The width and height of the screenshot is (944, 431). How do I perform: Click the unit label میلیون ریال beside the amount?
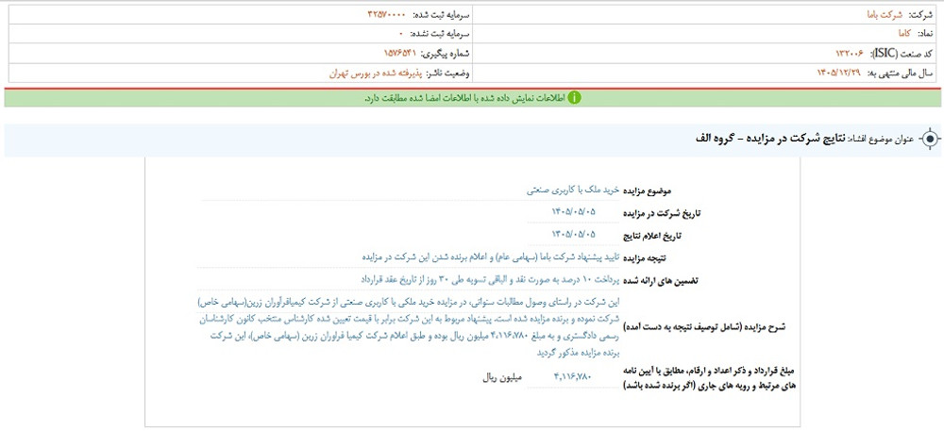(503, 378)
